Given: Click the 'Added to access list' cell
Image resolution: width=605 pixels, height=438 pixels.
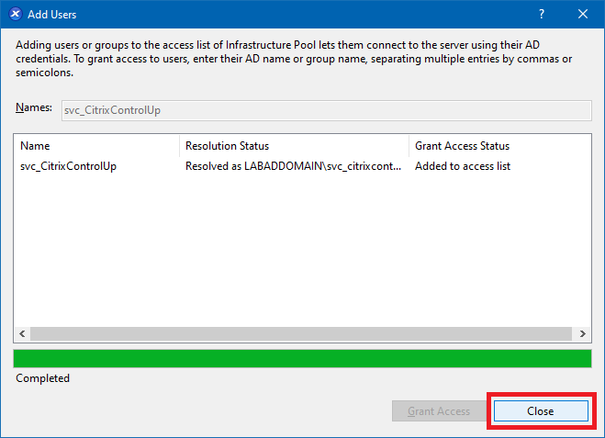Looking at the screenshot, I should tap(463, 166).
